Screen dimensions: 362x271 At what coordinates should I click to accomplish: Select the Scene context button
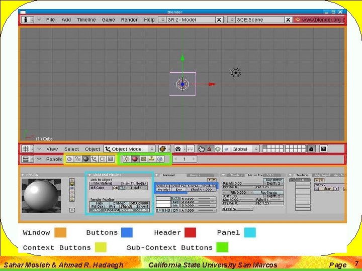coord(111,159)
